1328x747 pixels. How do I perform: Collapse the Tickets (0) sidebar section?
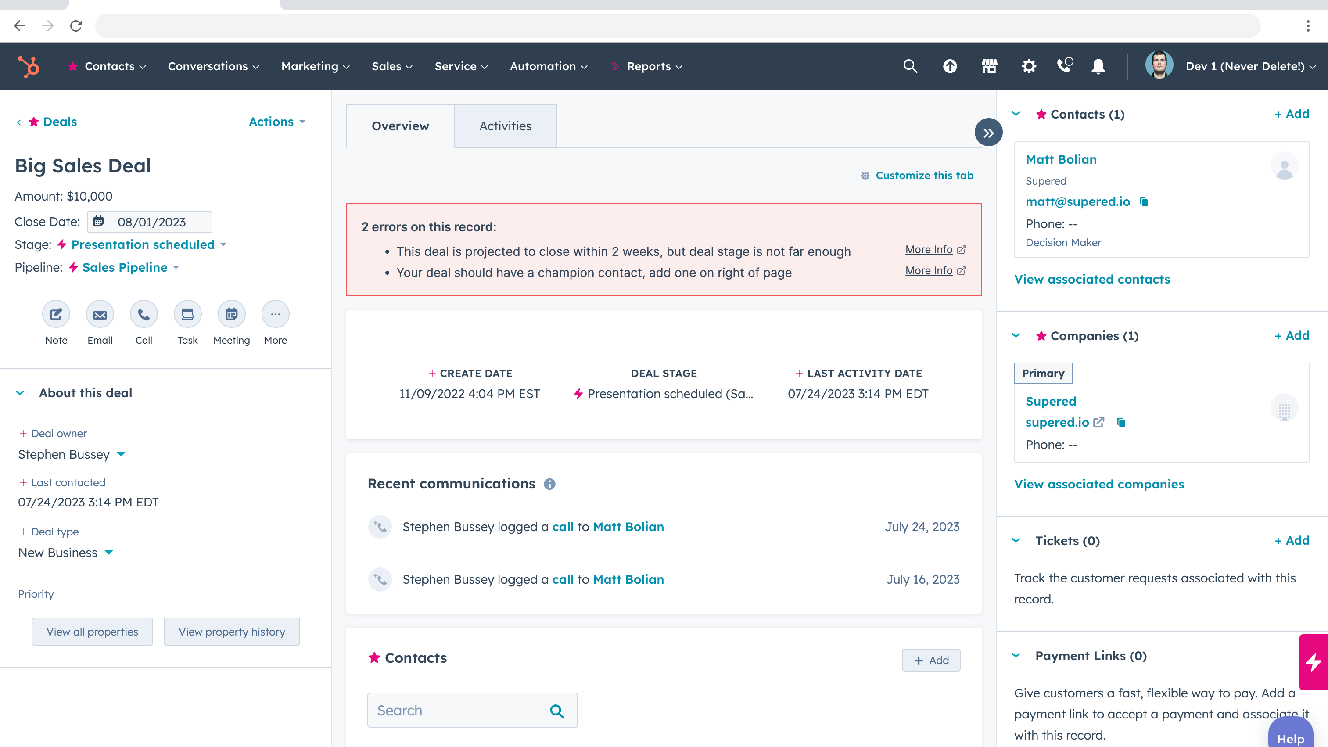point(1016,541)
